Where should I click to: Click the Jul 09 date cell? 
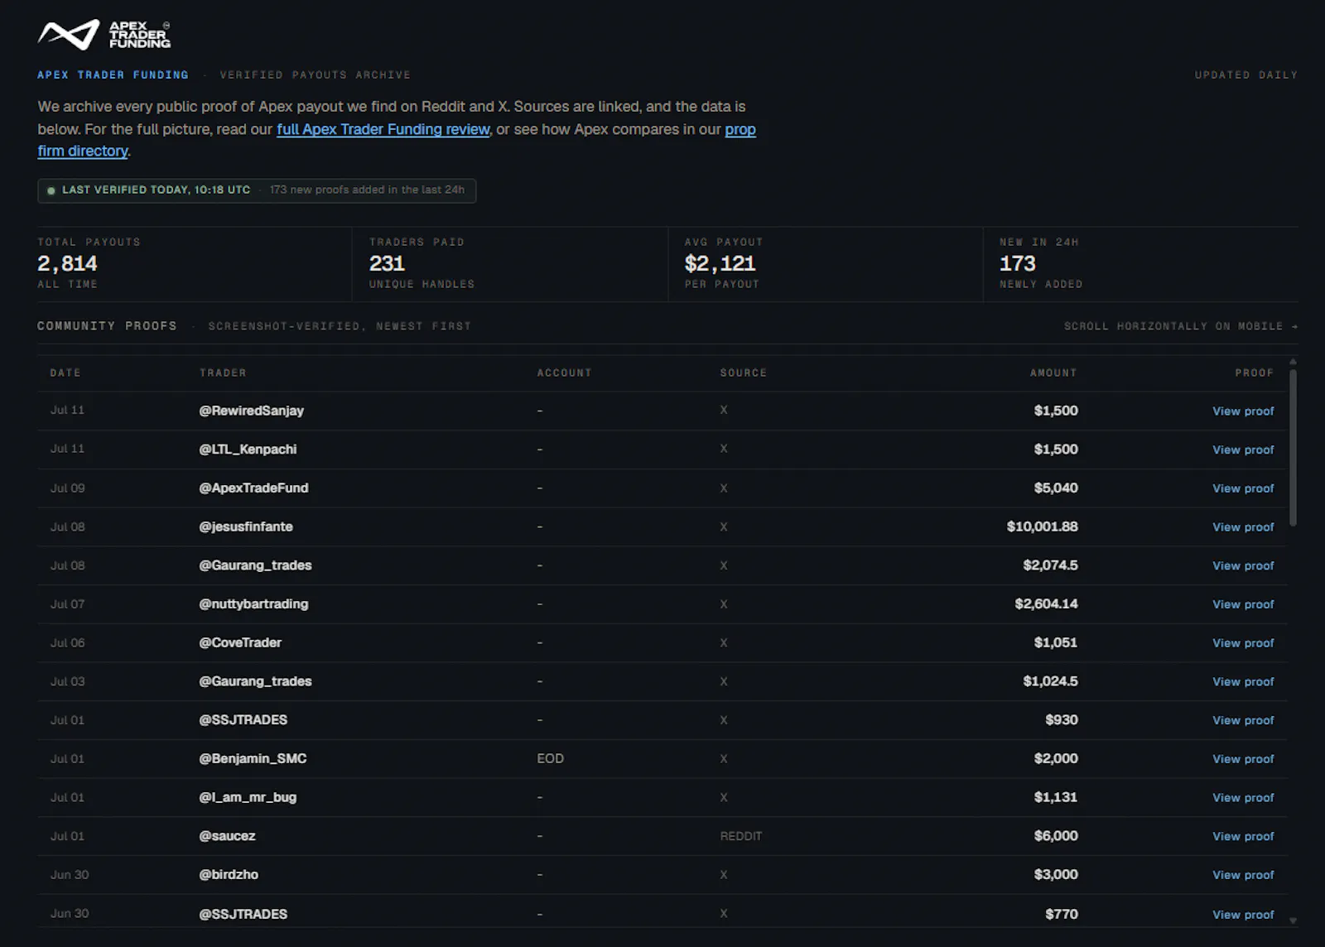coord(67,488)
